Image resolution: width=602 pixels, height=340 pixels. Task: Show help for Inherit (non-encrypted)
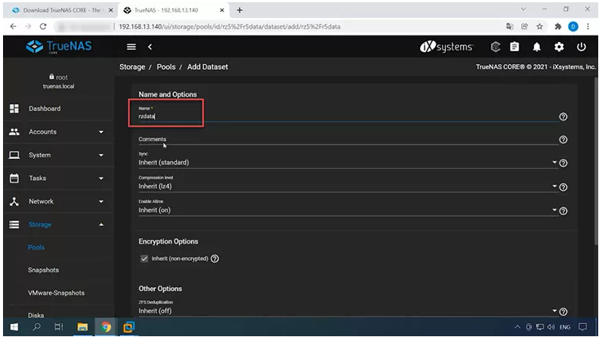pyautogui.click(x=215, y=259)
